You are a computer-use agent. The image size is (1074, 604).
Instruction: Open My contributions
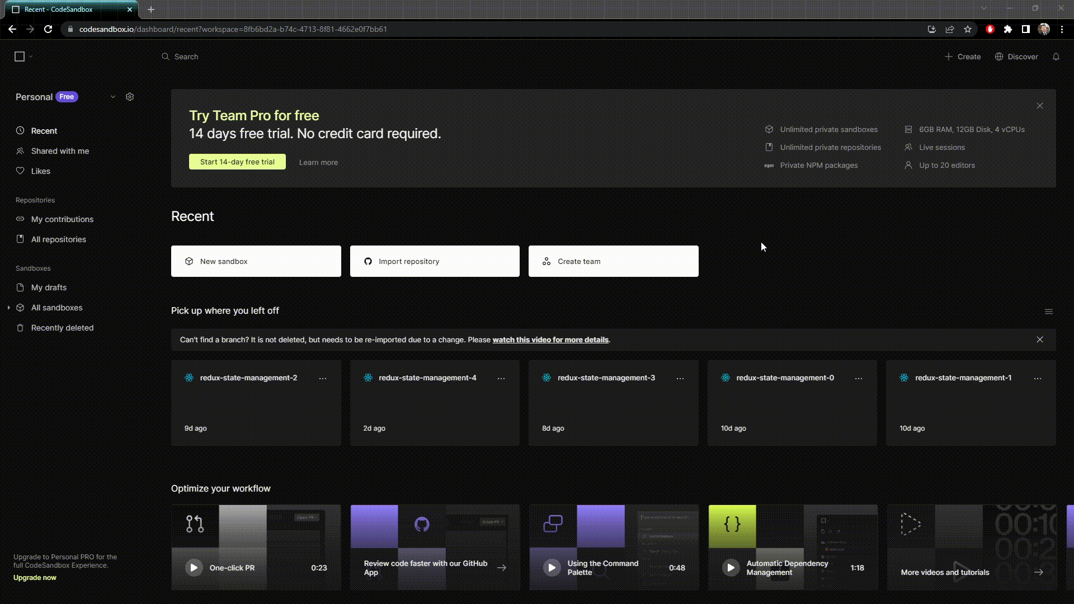click(62, 219)
